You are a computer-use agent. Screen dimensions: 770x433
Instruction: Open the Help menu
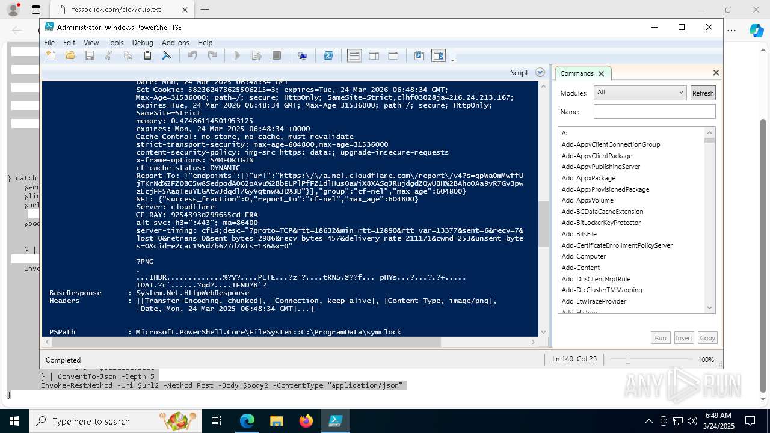click(205, 43)
